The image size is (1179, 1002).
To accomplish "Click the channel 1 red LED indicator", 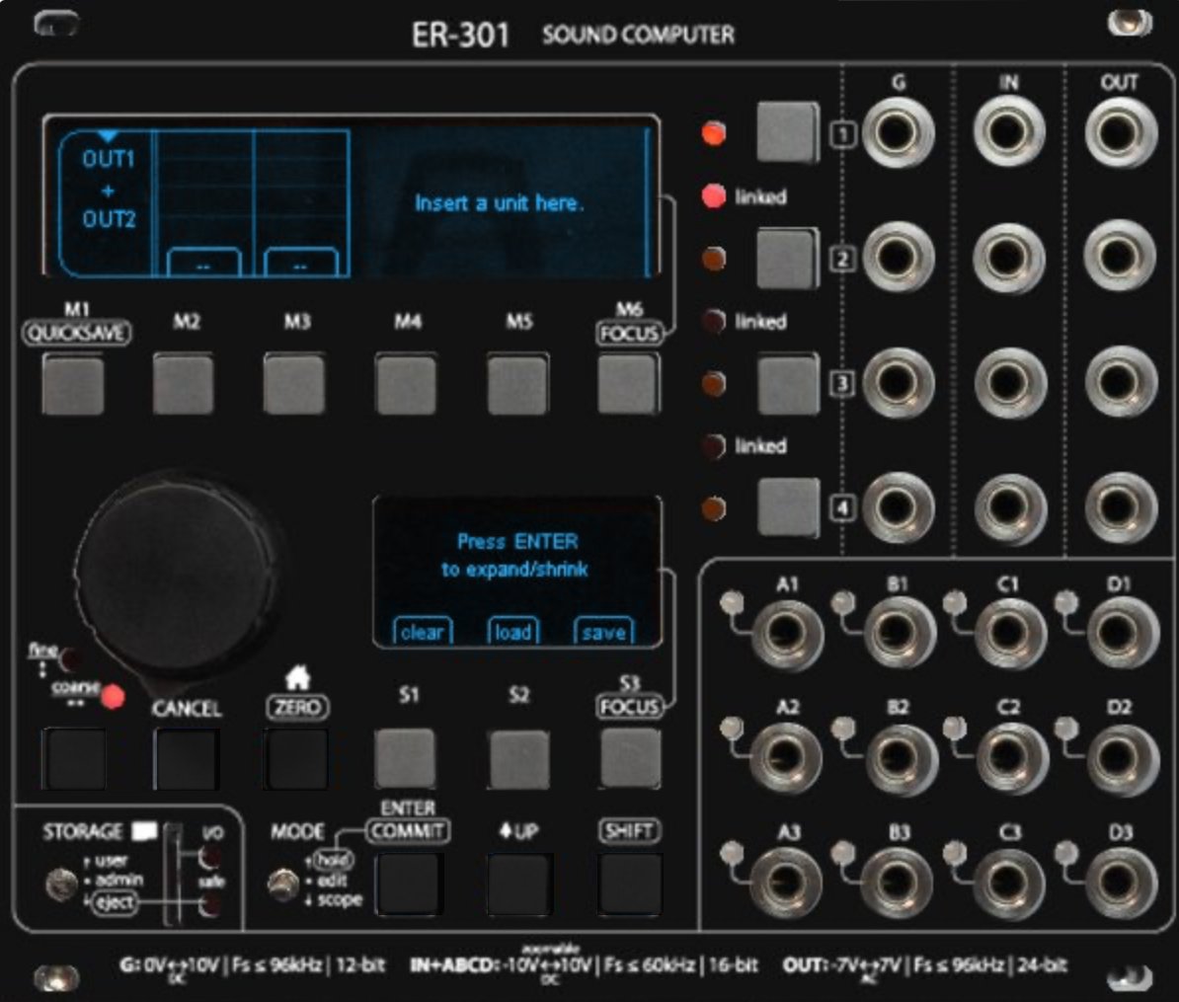I will click(x=714, y=133).
